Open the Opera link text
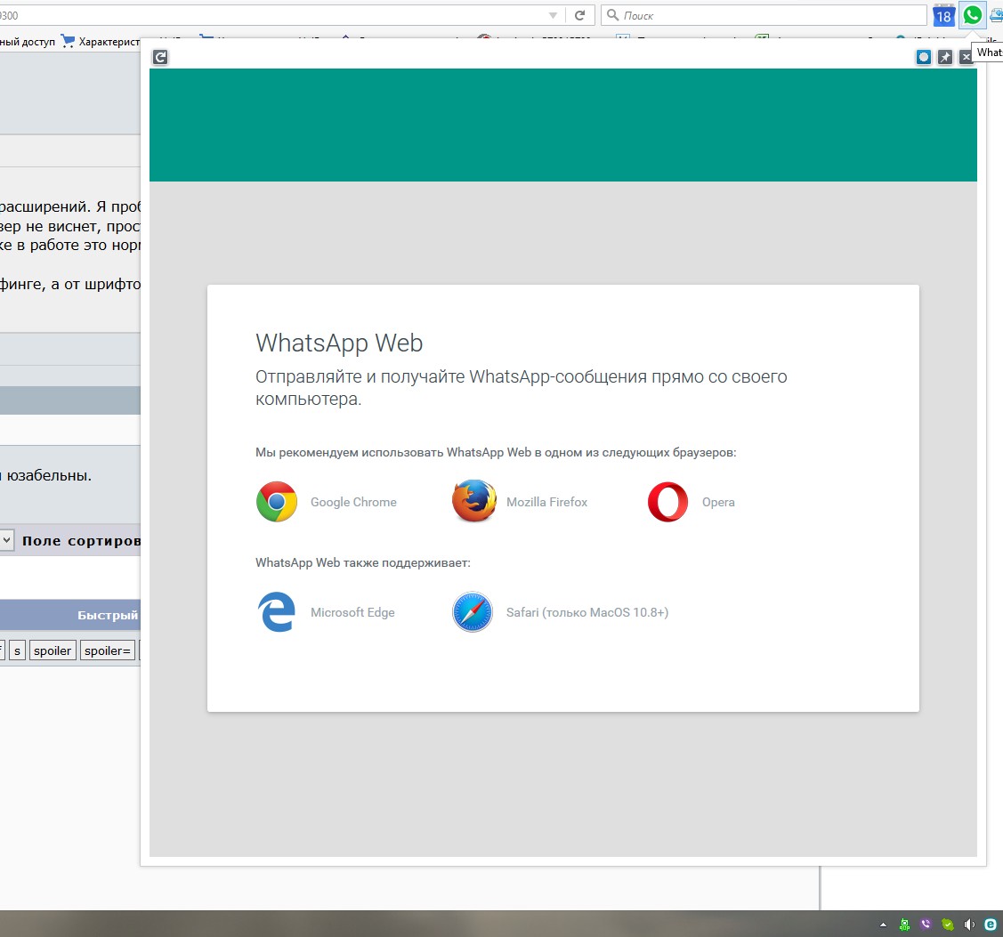 pyautogui.click(x=718, y=502)
